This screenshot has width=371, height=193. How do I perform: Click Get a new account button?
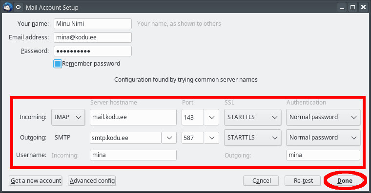coord(36,181)
